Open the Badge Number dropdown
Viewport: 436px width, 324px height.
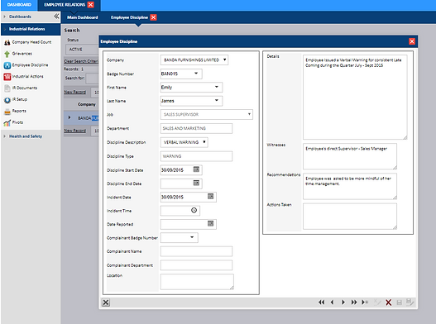(196, 74)
